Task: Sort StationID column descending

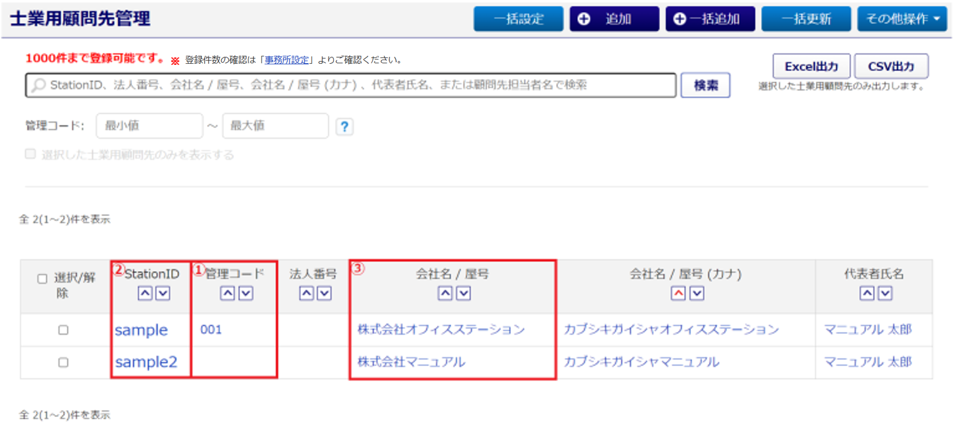Action: [163, 293]
